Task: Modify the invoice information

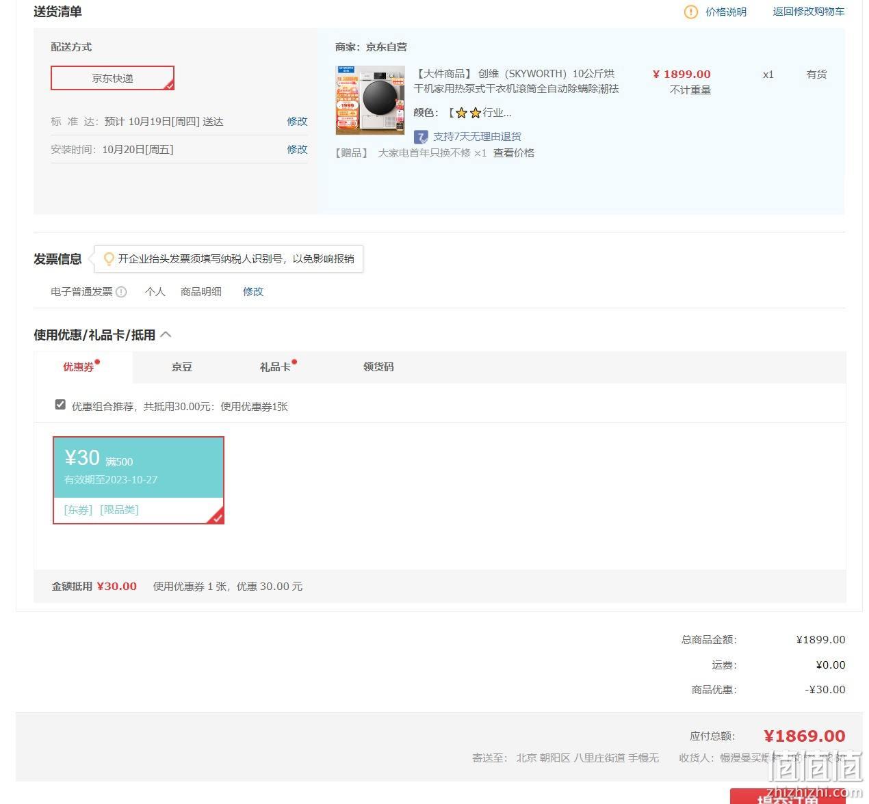Action: (x=253, y=291)
